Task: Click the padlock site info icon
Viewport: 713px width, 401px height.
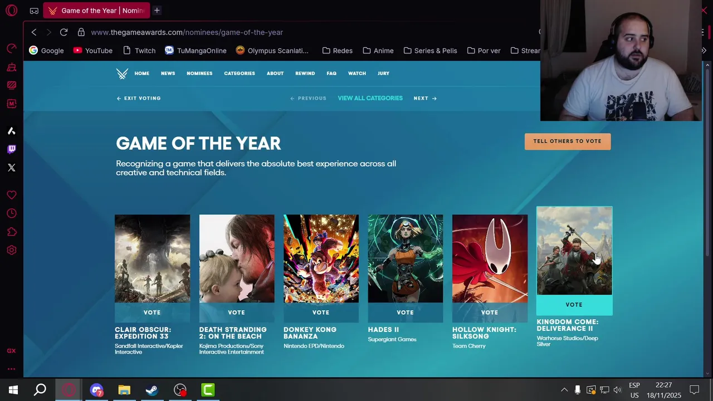Action: click(81, 32)
